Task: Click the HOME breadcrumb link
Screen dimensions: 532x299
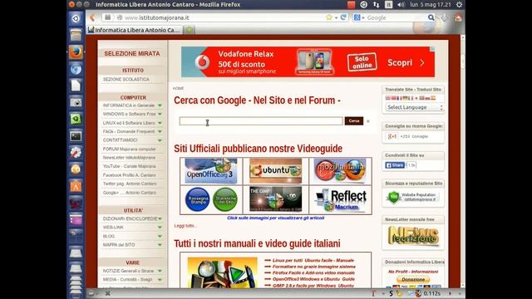Action: click(x=178, y=89)
